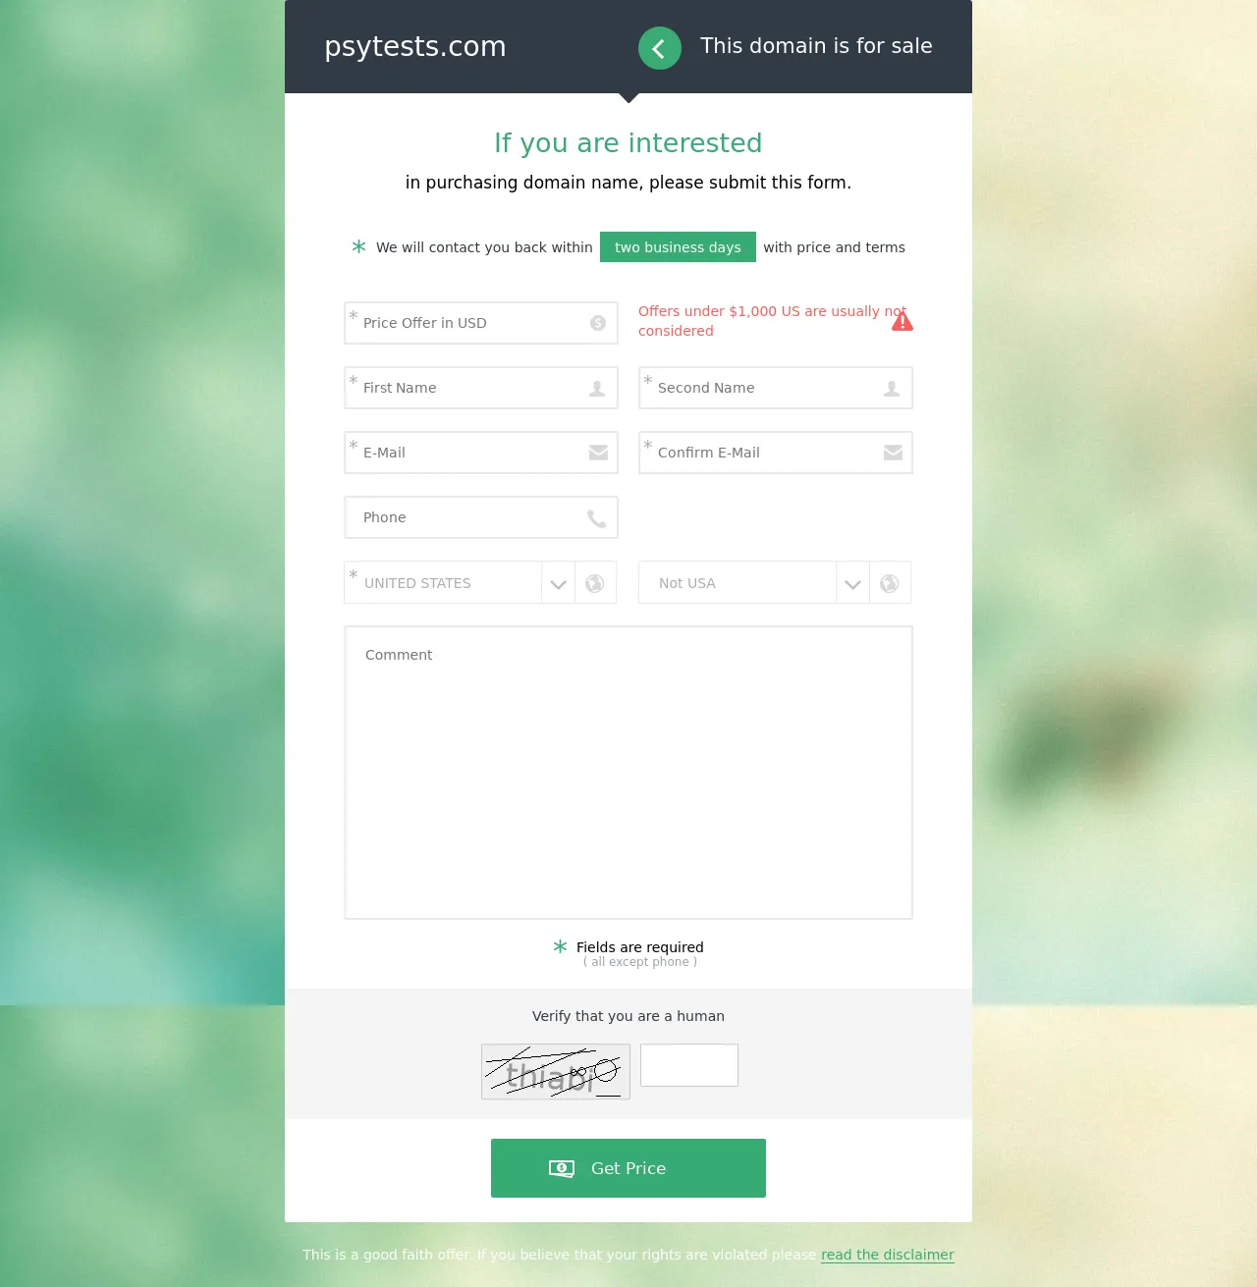
Task: Click the person icon in Second Name field
Action: point(892,389)
